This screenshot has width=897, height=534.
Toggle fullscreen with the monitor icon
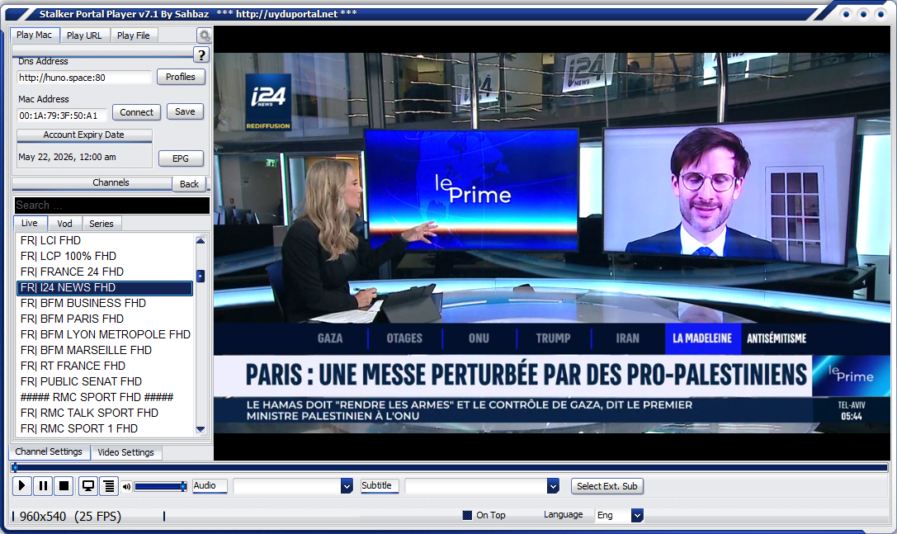click(x=88, y=486)
